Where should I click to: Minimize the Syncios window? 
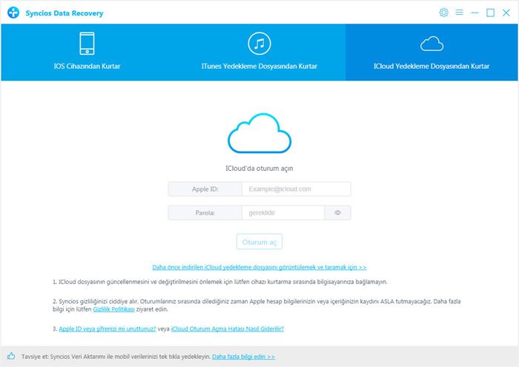(x=475, y=13)
